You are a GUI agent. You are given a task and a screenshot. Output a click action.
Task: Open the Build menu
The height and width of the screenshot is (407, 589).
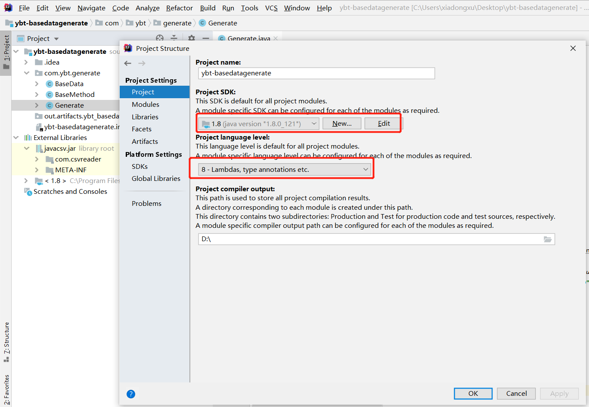pyautogui.click(x=208, y=8)
